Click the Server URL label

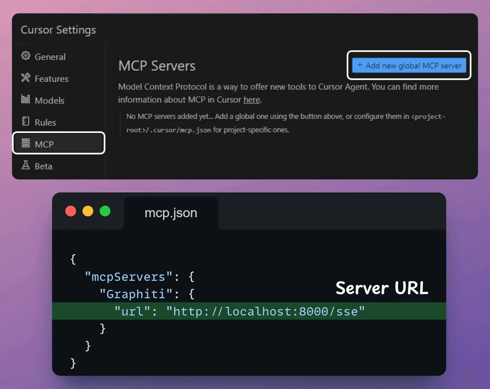click(382, 288)
